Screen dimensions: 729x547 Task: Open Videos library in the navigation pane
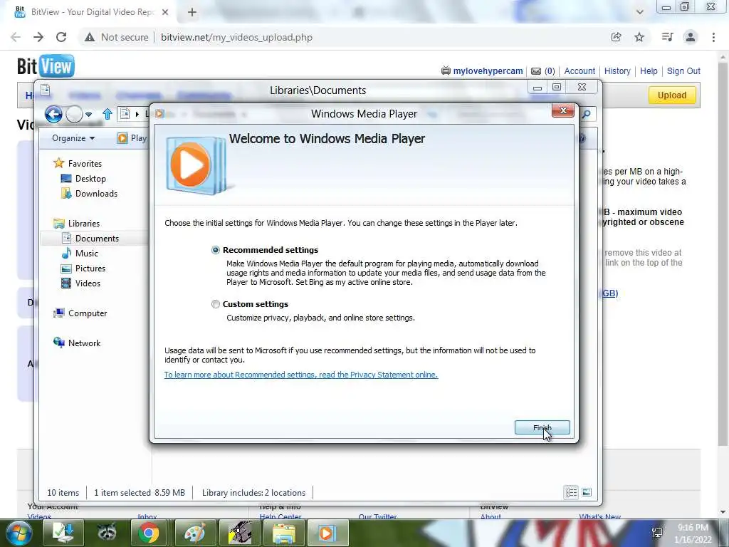[81, 283]
